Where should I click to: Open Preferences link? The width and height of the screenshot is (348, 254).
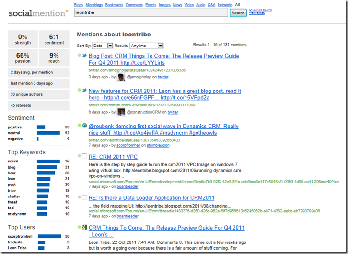[256, 13]
